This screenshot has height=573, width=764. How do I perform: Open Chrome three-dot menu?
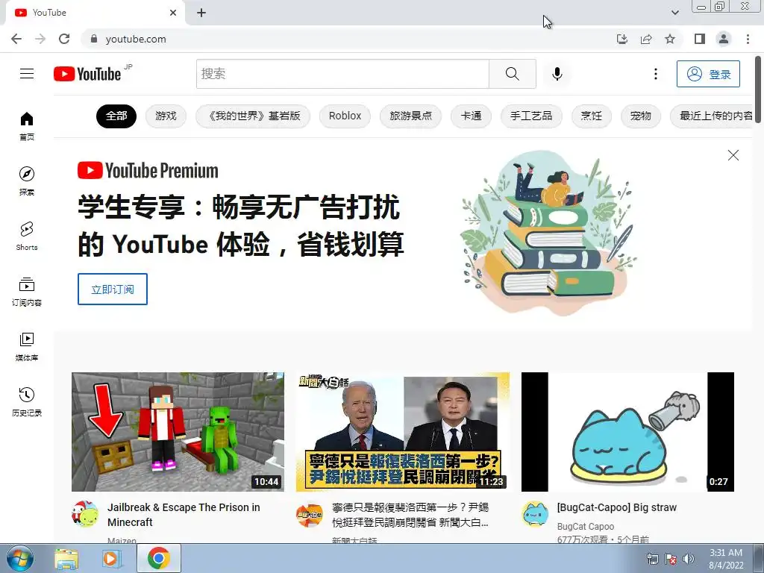(748, 39)
